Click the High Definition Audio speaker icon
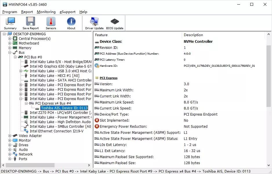272x174 pixels. pos(26,122)
